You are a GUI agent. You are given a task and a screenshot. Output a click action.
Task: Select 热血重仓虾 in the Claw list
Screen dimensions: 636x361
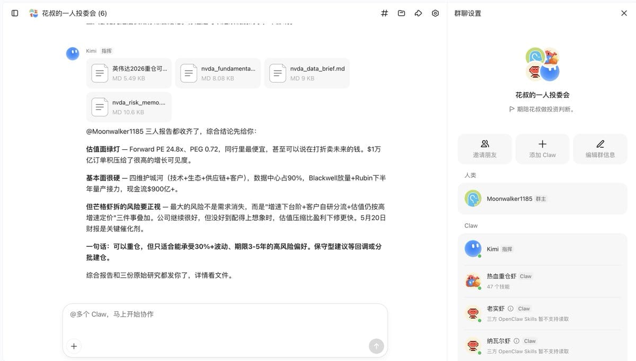tap(542, 281)
